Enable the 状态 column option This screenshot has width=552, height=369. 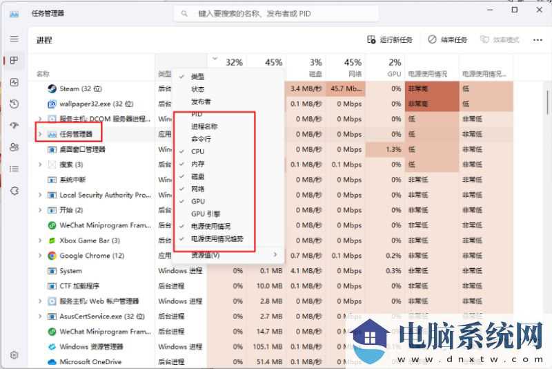228,89
